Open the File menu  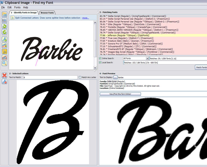pyautogui.click(x=3, y=7)
